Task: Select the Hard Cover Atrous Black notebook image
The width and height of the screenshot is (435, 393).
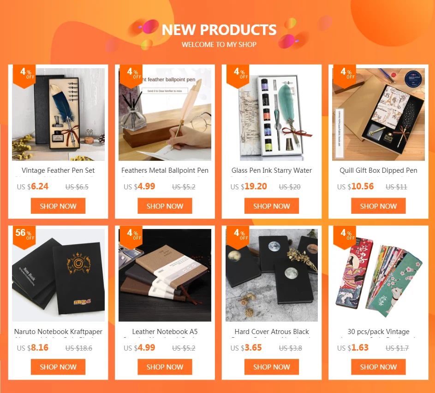Action: [x=272, y=275]
